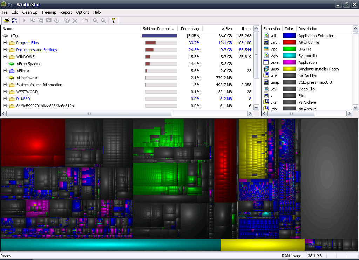Click the .rar Archive file icon

coord(266,75)
